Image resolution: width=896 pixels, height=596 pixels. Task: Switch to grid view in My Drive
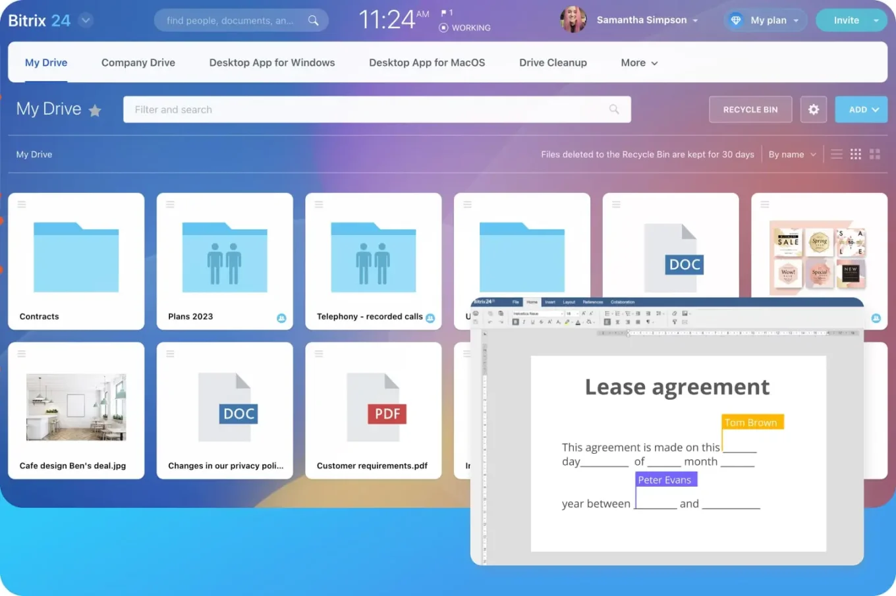coord(856,154)
